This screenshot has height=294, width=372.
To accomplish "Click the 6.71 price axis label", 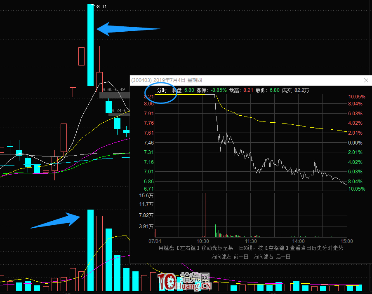I will (149, 189).
